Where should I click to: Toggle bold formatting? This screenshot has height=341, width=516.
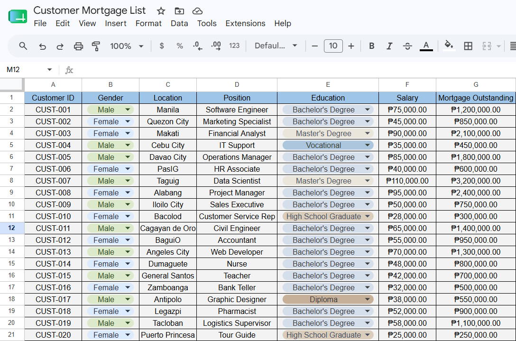pos(371,46)
